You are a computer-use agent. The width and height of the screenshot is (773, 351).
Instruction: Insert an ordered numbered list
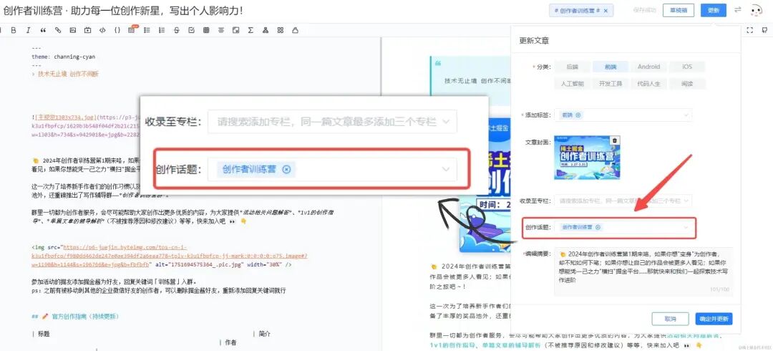(162, 31)
